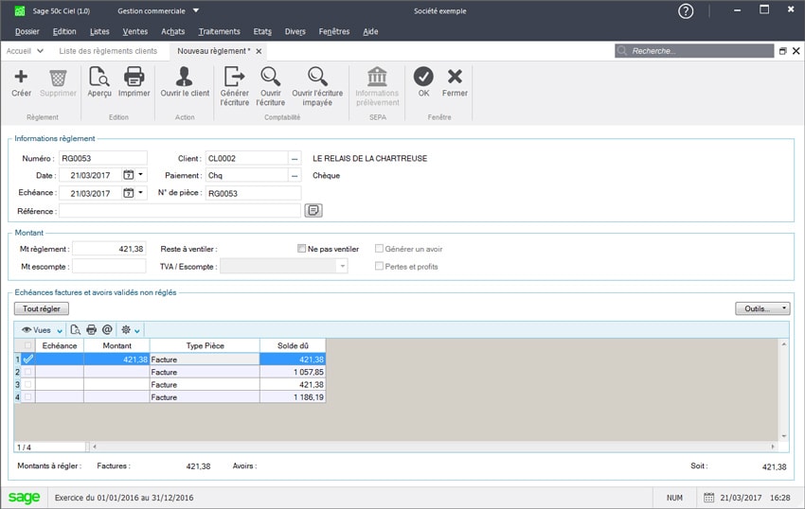This screenshot has height=509, width=805.
Task: Click into the Référence input field
Action: [180, 211]
